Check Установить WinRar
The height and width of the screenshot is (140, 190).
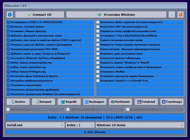(x=98, y=71)
